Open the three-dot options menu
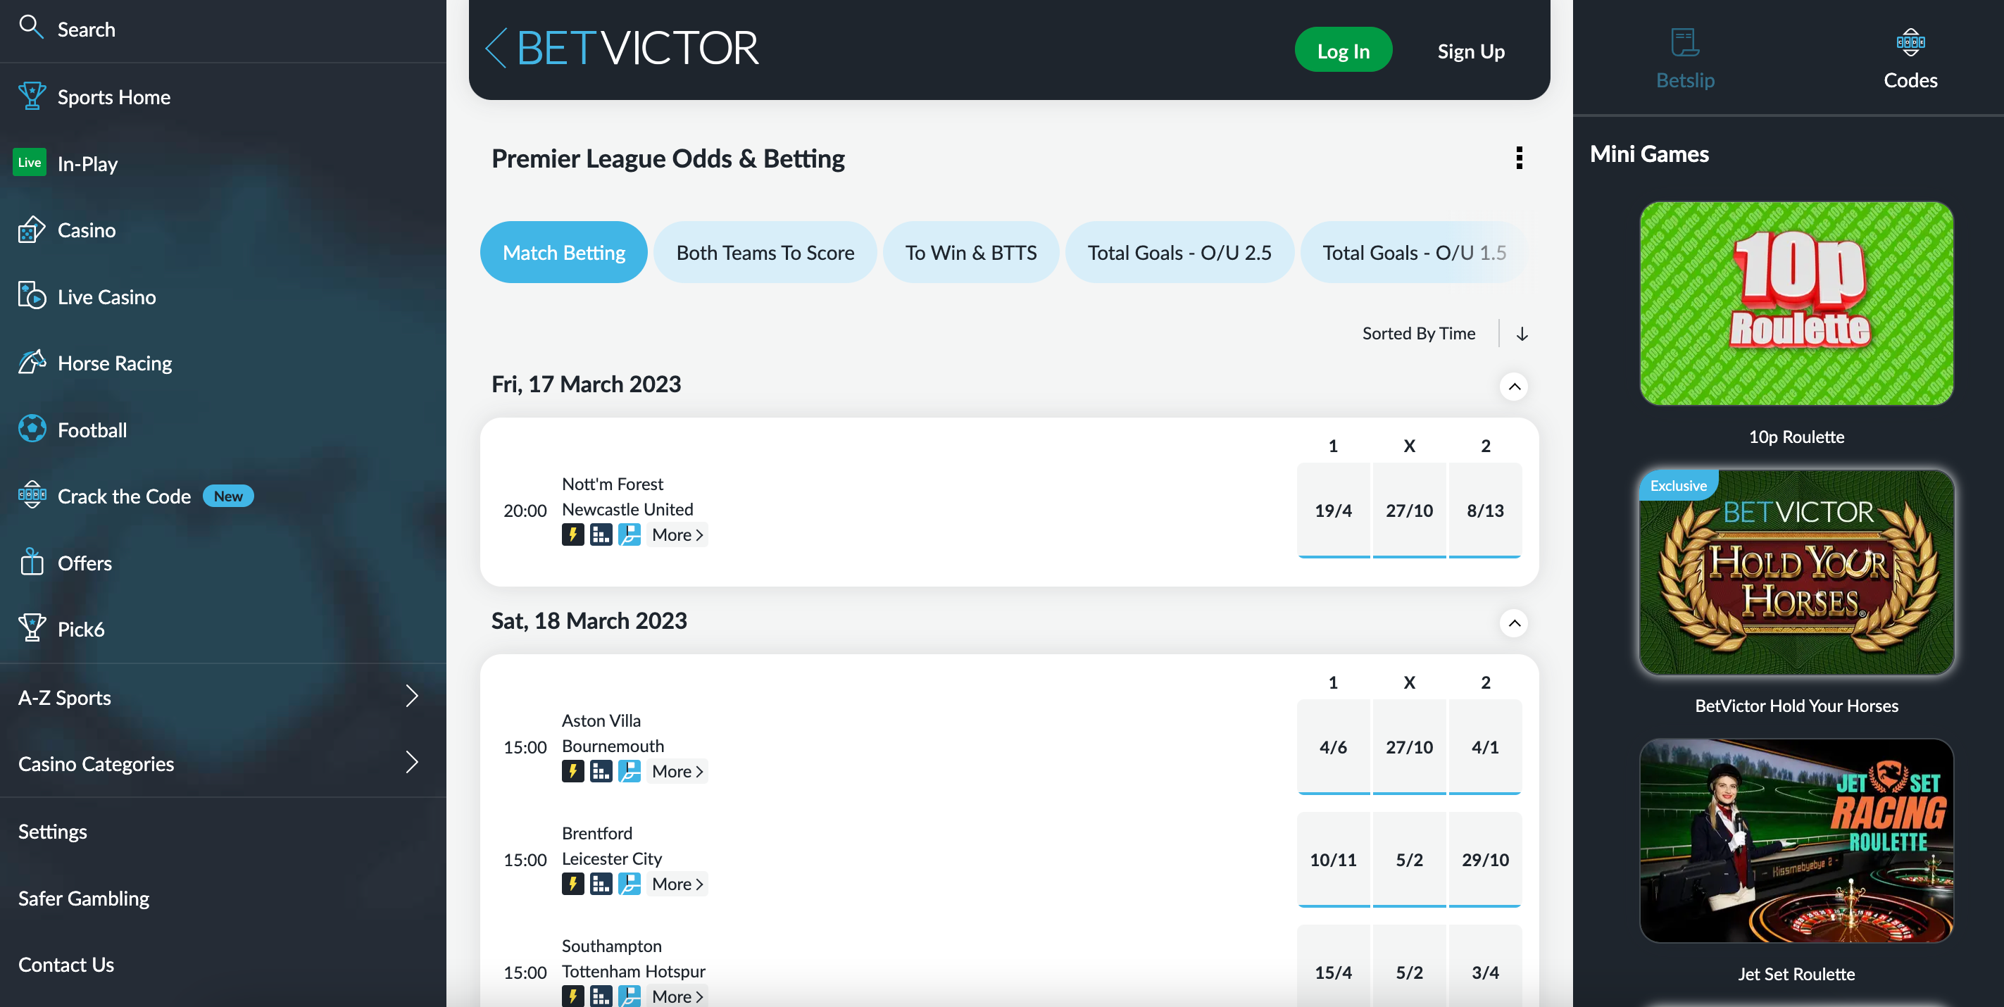The image size is (2004, 1007). coord(1519,158)
